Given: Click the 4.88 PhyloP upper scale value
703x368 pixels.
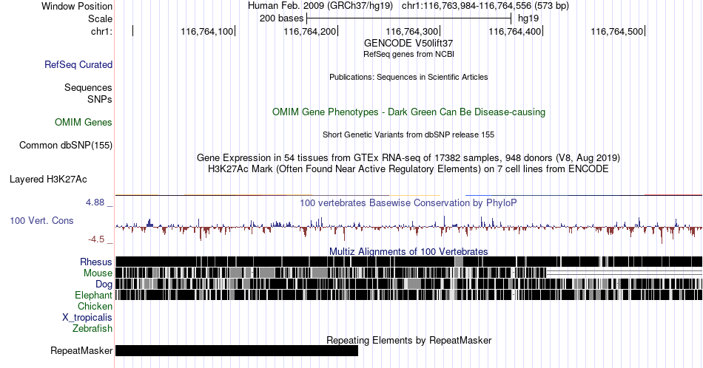Looking at the screenshot, I should (x=95, y=202).
